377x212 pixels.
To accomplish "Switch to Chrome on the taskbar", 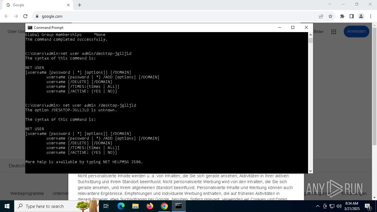I will pyautogui.click(x=164, y=206).
